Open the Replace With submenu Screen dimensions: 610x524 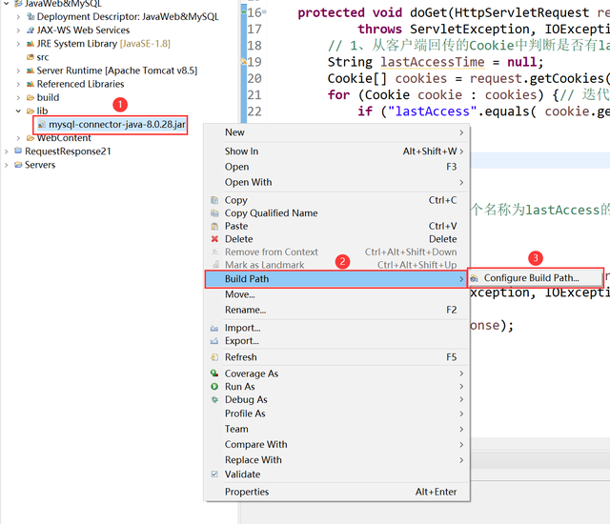point(336,460)
